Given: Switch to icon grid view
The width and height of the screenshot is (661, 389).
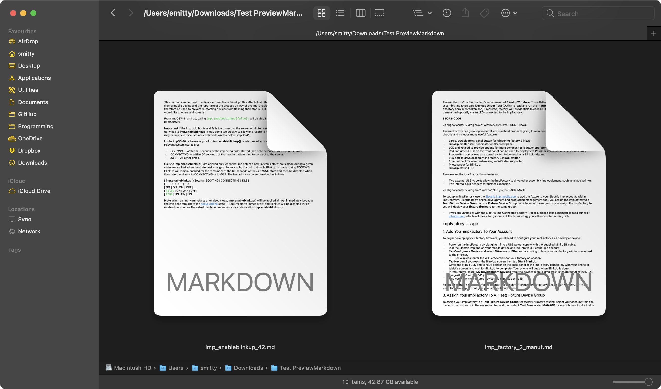Looking at the screenshot, I should click(321, 13).
